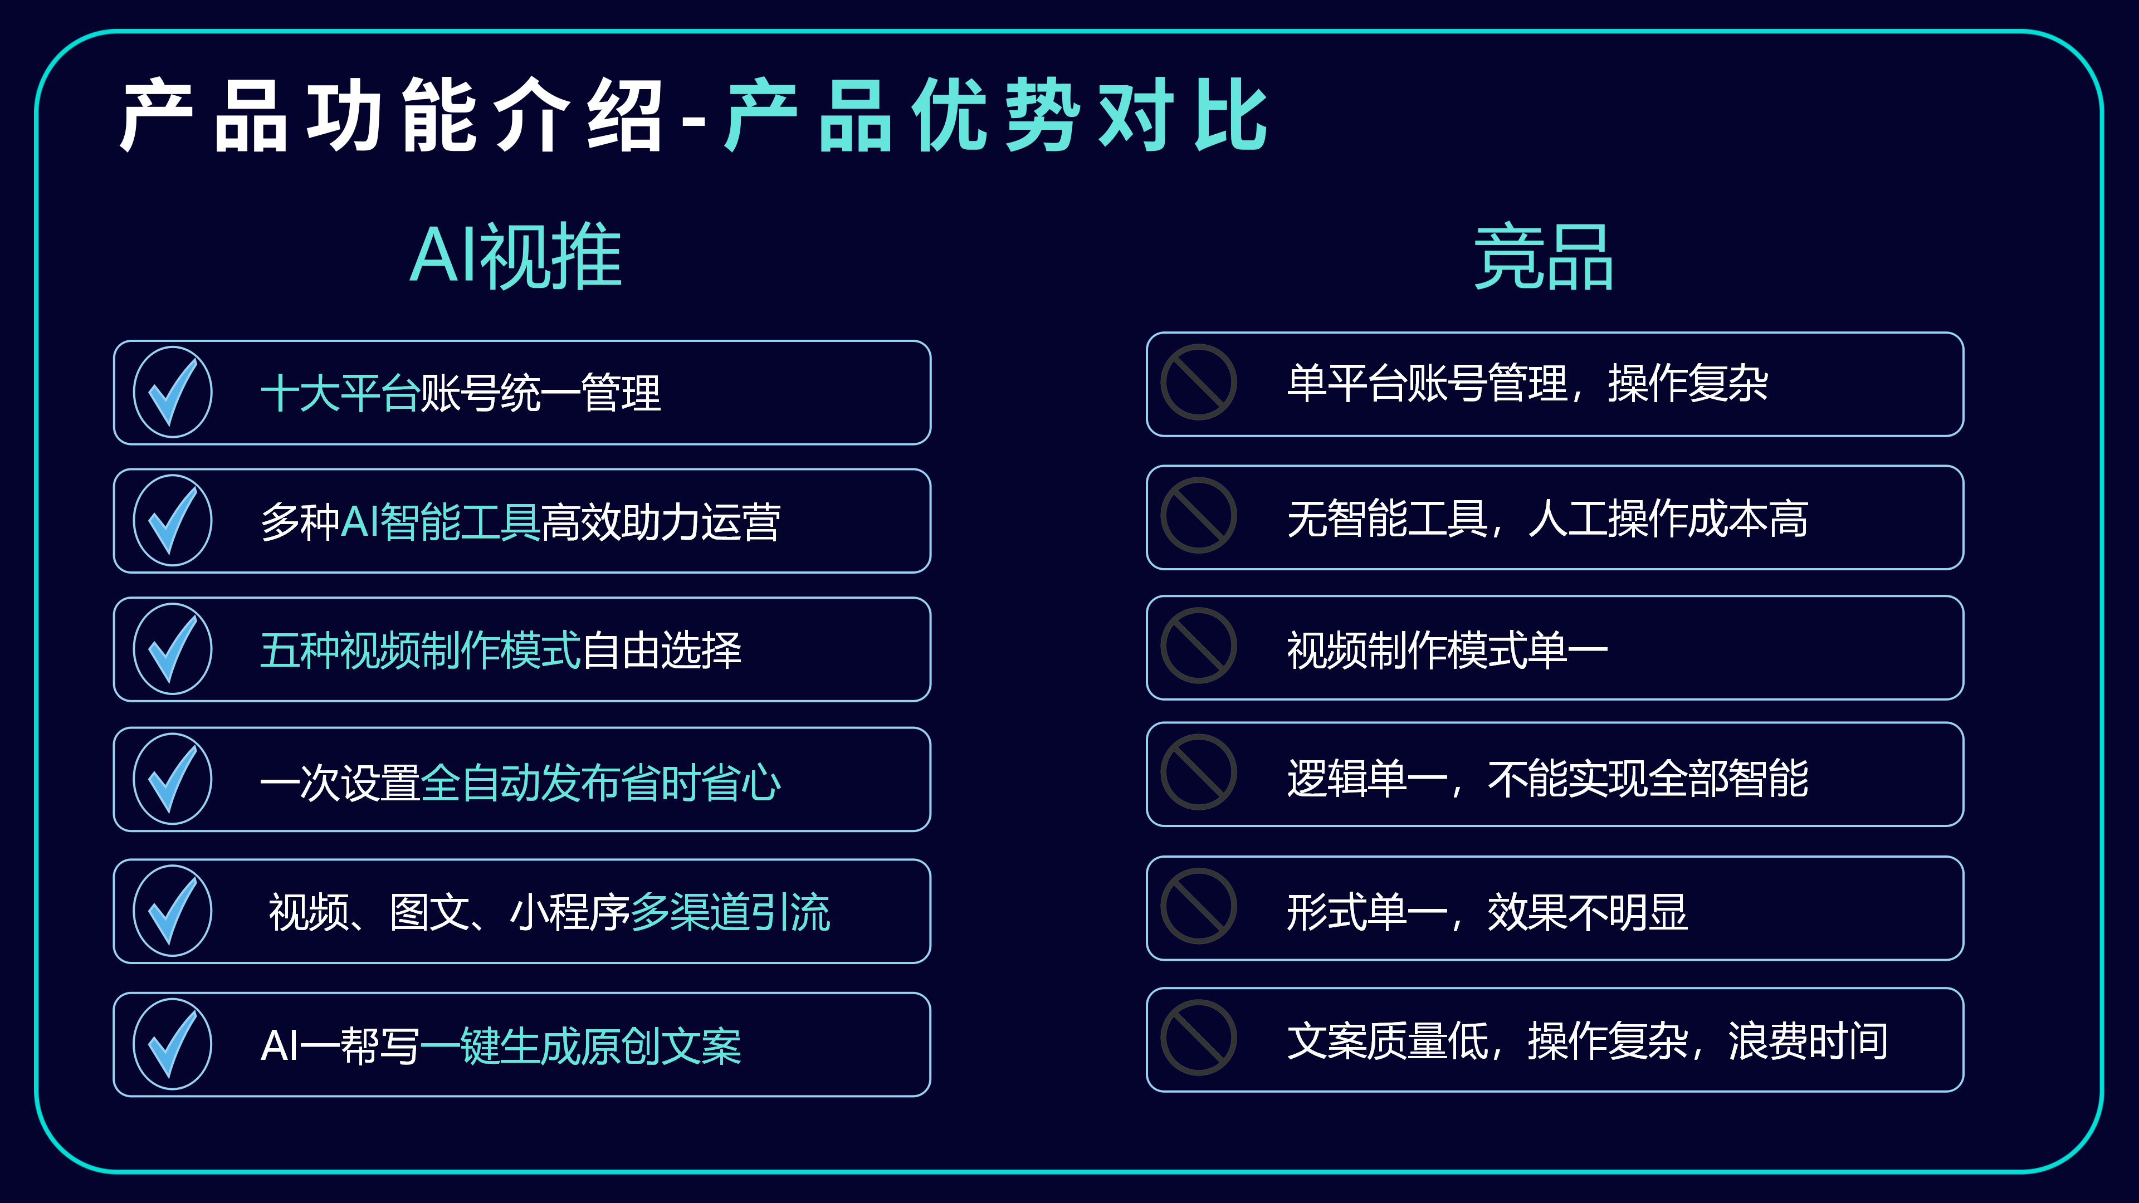Click the prohibition icon beside 视频制作模式单一

(1198, 647)
